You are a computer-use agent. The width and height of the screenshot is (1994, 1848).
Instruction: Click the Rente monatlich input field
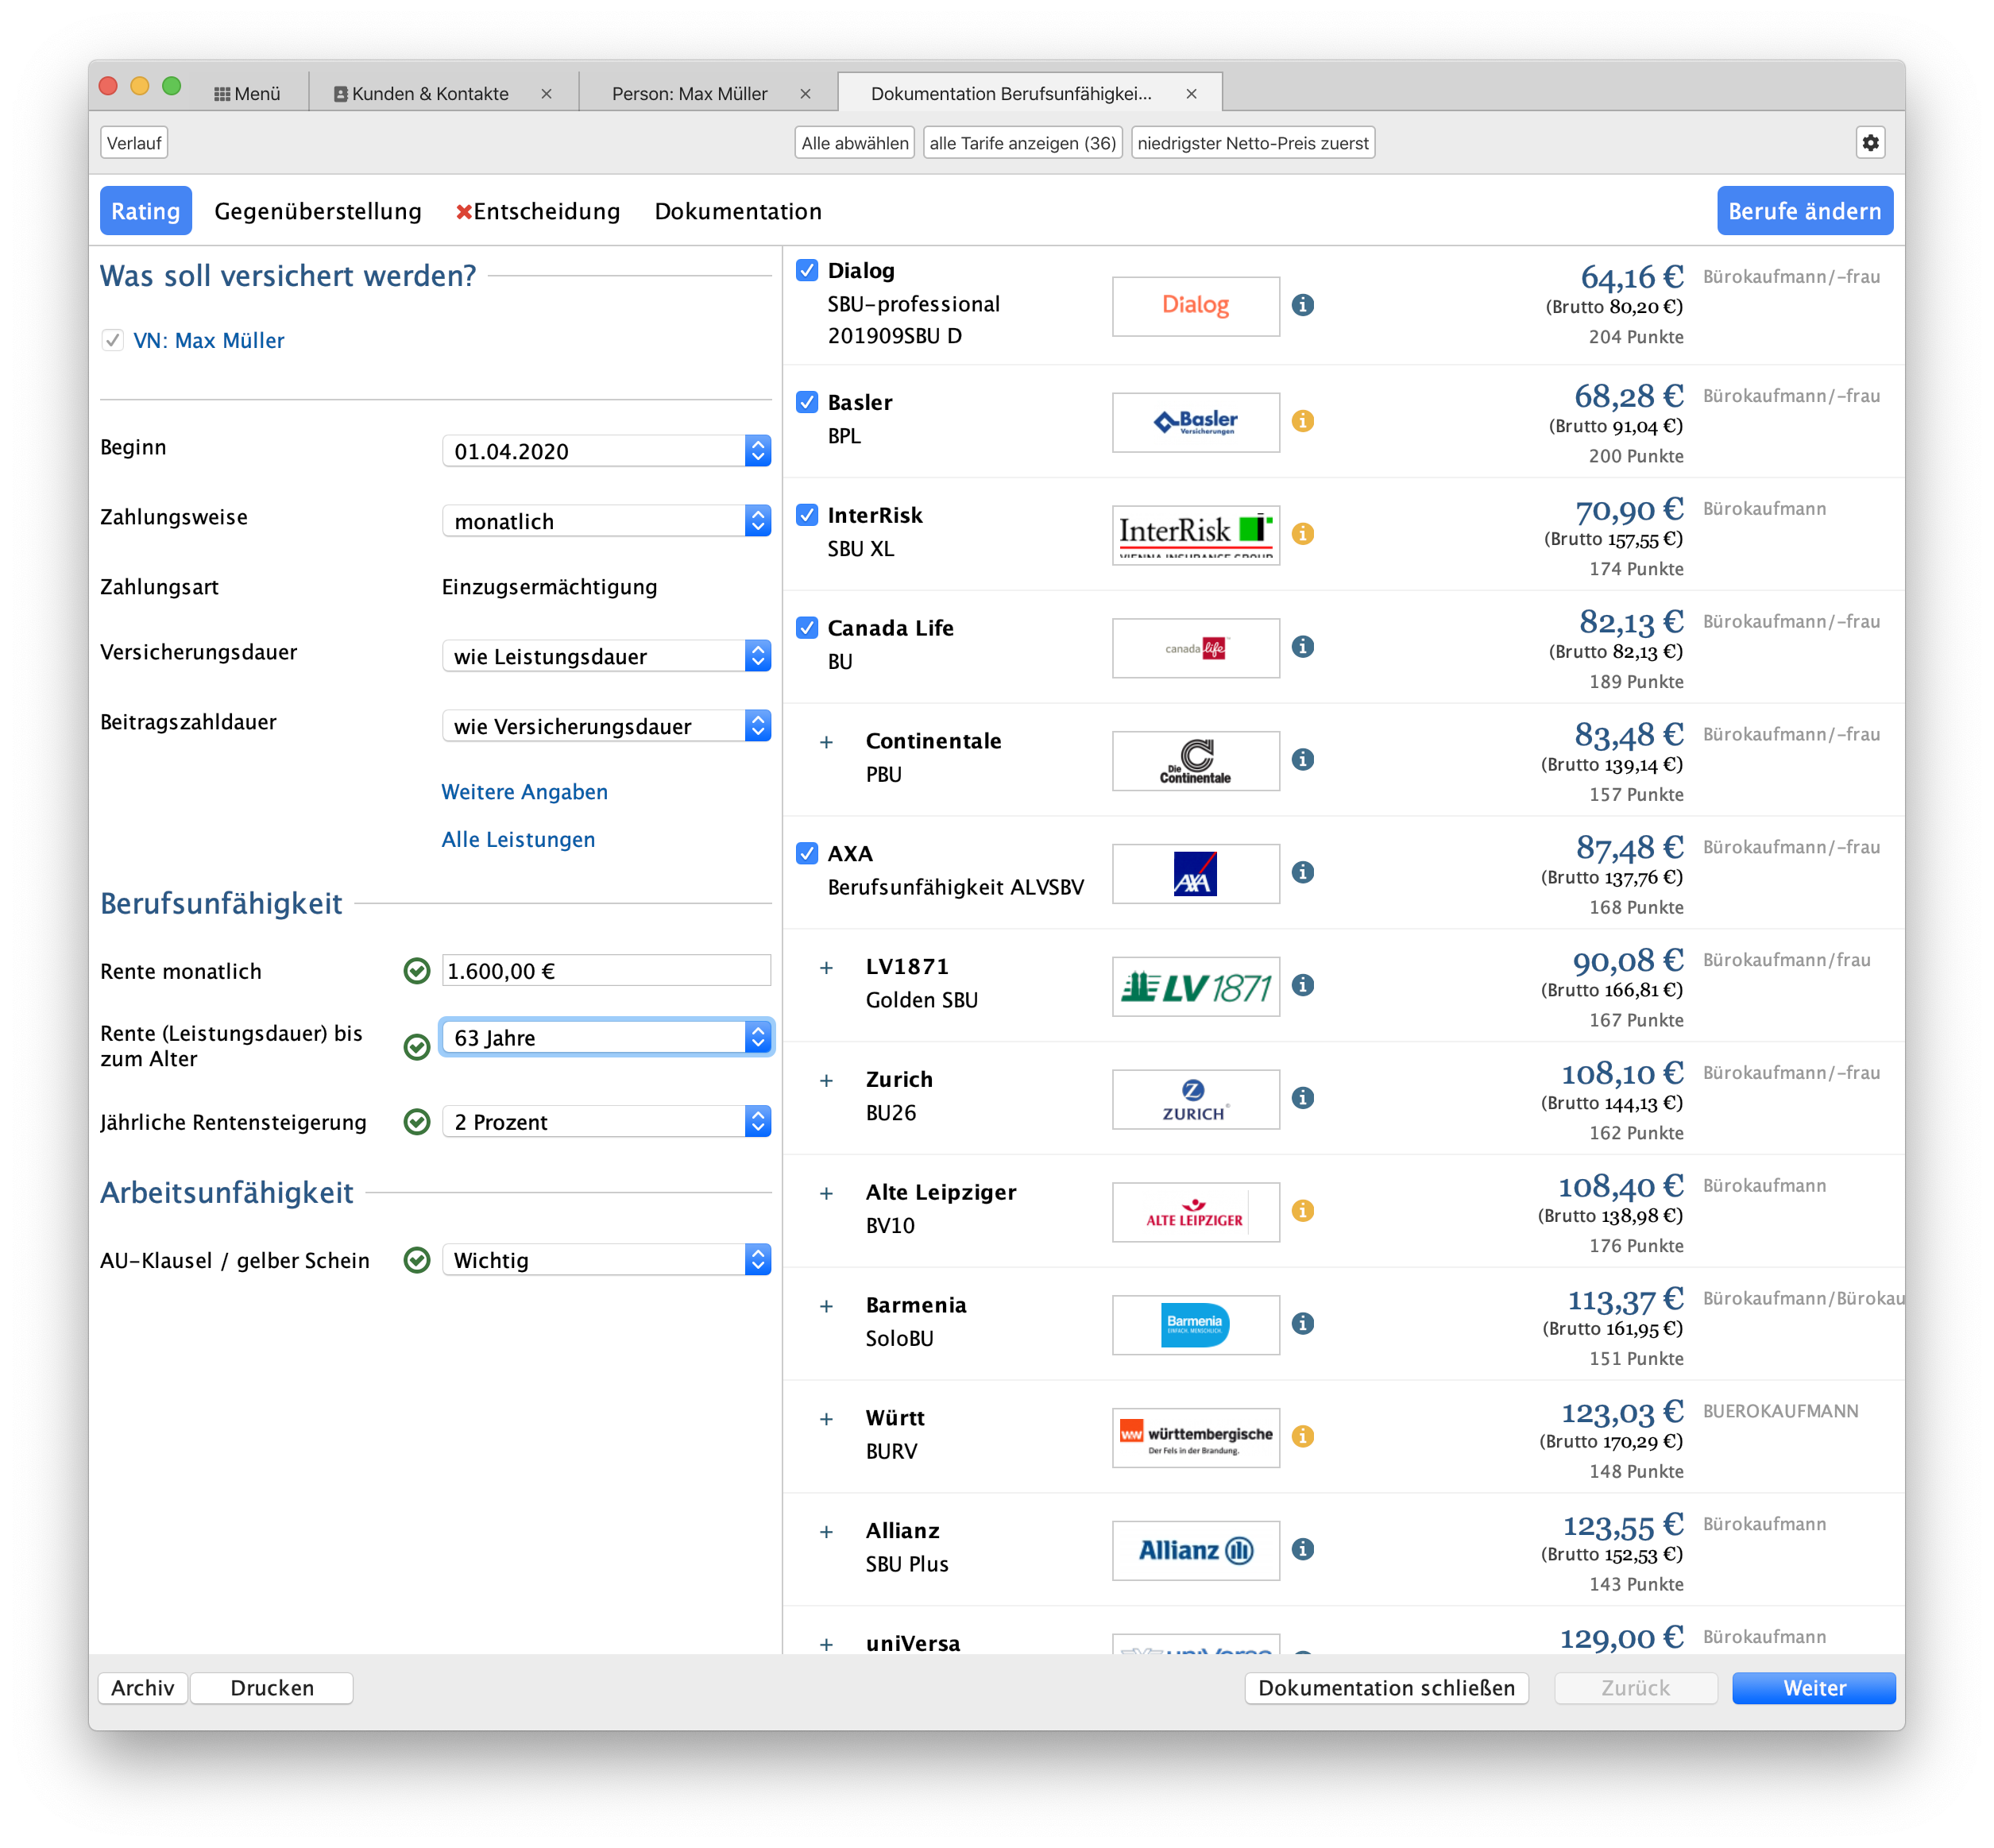tap(606, 971)
